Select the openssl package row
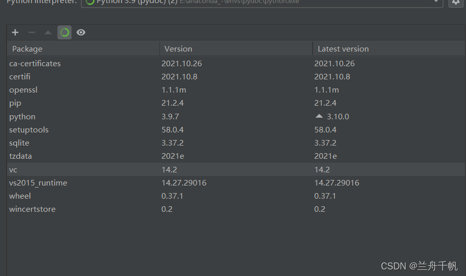Screen dimensions: 466x276 (x=23, y=90)
